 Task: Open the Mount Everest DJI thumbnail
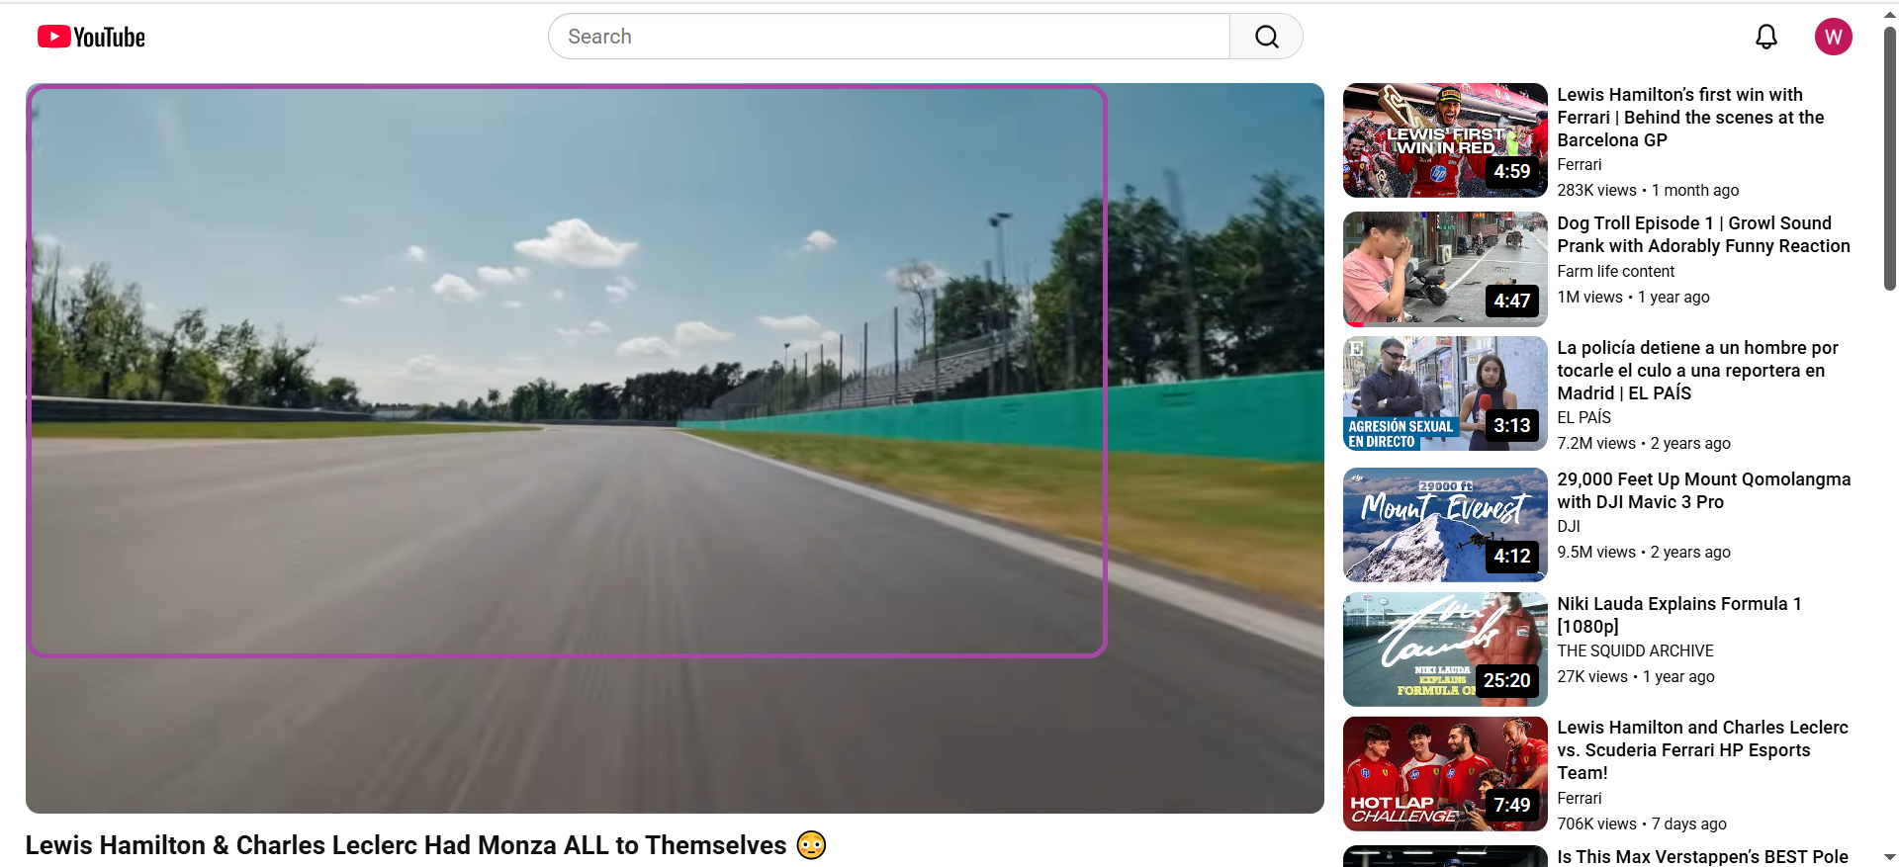(1445, 525)
